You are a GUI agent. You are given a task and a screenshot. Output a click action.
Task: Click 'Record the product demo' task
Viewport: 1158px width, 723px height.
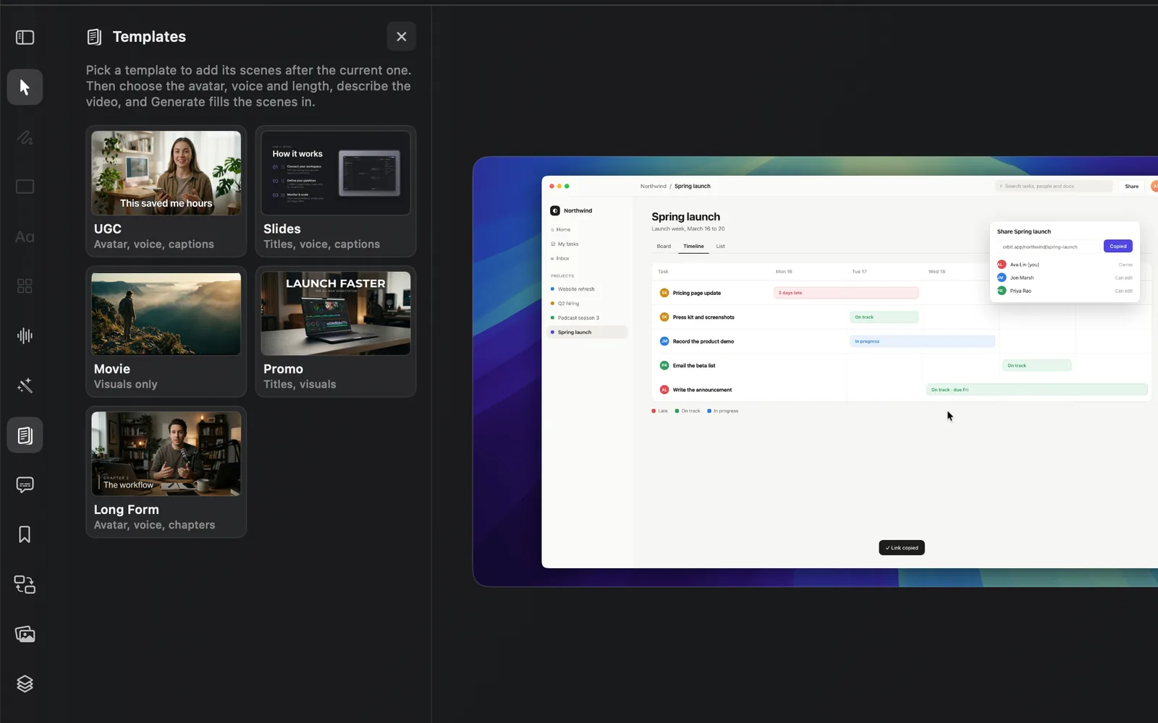pos(703,341)
